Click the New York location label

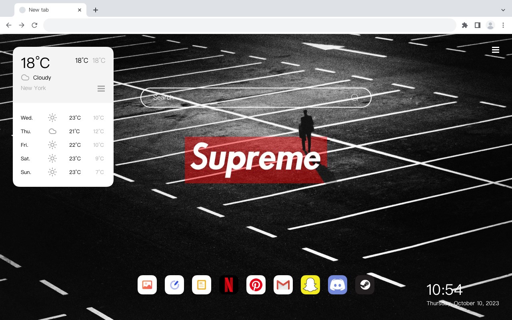click(x=33, y=88)
